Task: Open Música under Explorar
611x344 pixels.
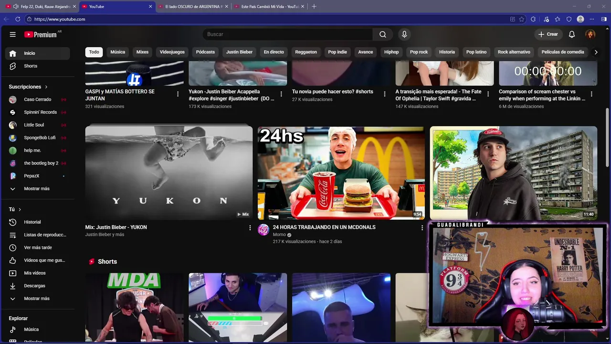Action: tap(38, 330)
